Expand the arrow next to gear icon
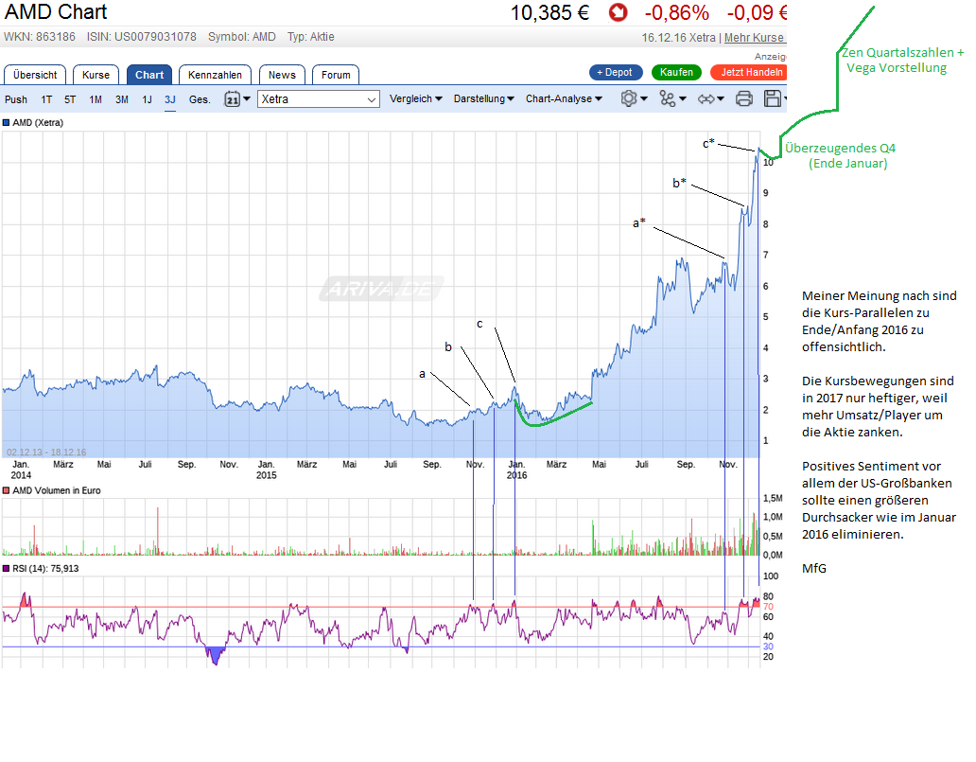The height and width of the screenshot is (762, 976). (644, 98)
